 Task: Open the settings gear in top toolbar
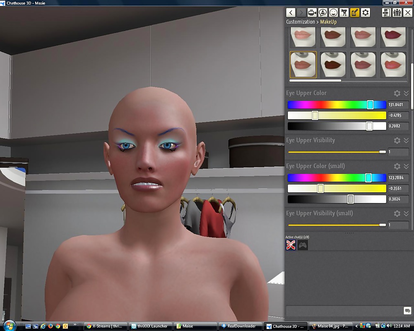(x=365, y=12)
